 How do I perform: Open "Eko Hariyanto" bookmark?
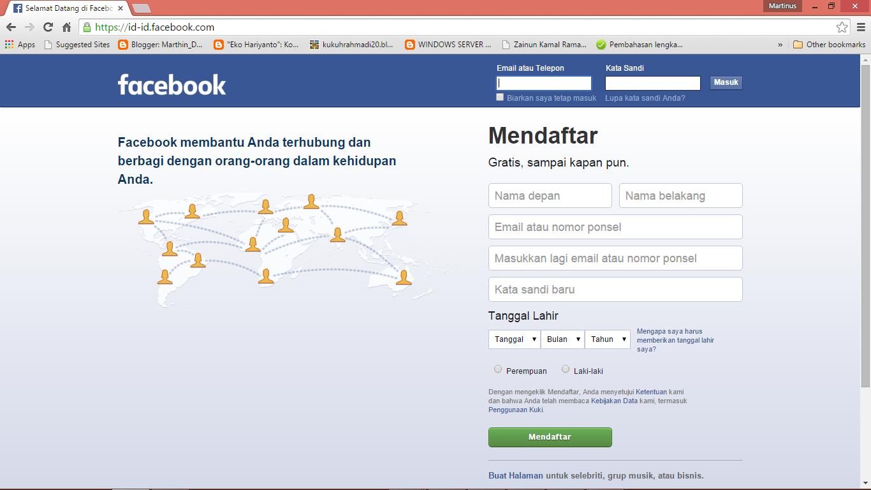click(256, 45)
